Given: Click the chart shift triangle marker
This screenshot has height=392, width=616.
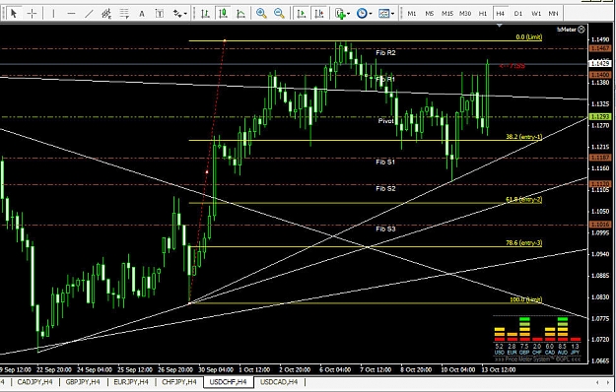Looking at the screenshot, I should point(500,26).
